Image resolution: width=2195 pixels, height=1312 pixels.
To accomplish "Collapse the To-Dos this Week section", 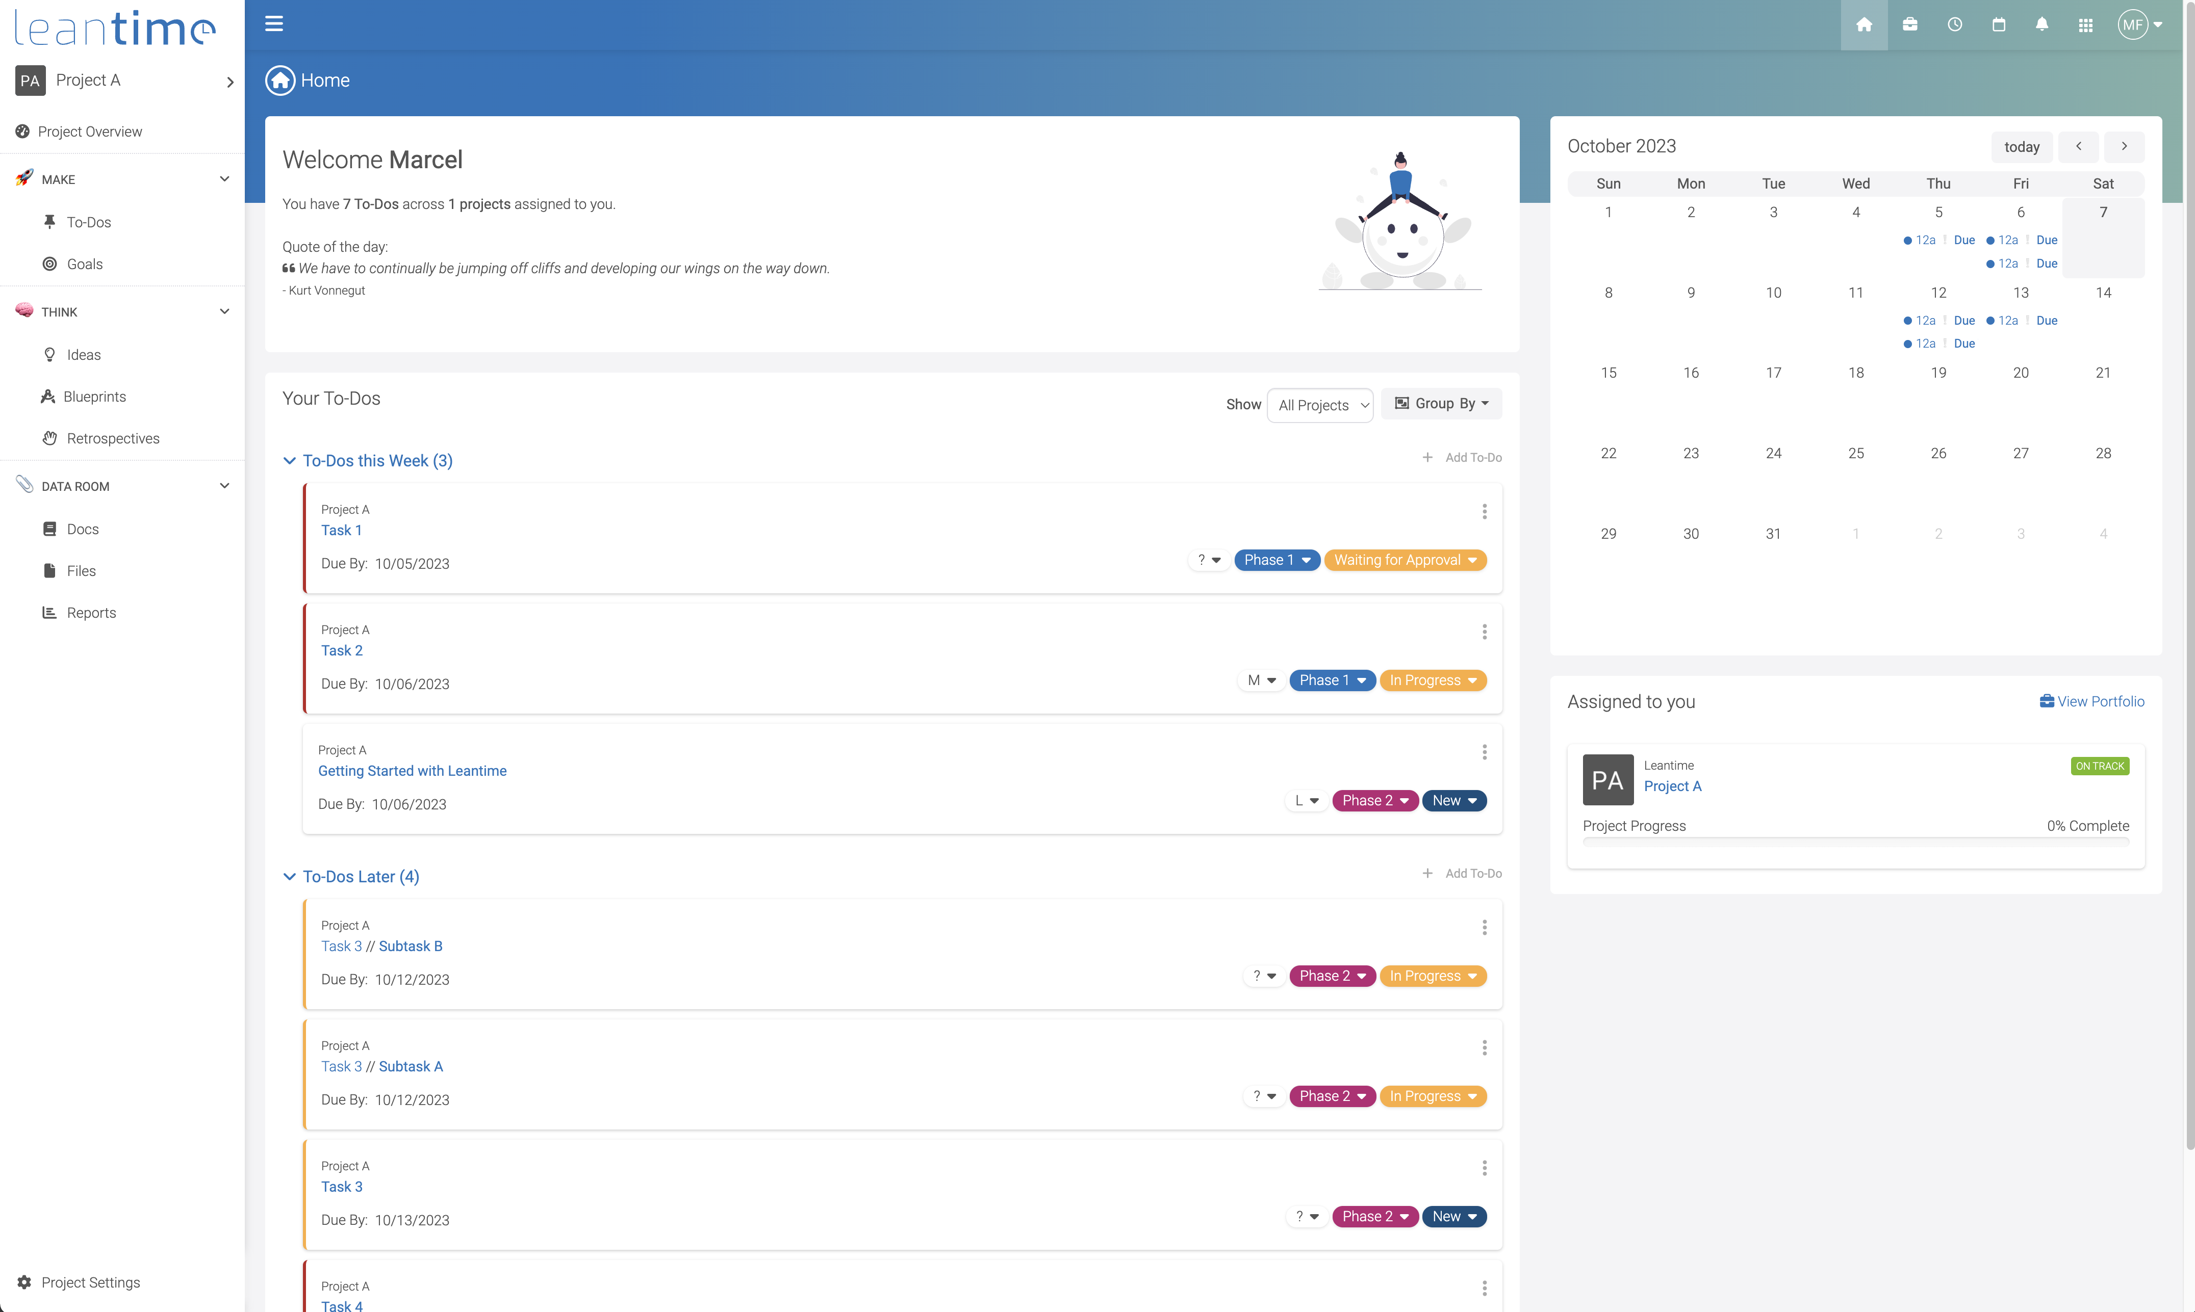I will tap(289, 461).
